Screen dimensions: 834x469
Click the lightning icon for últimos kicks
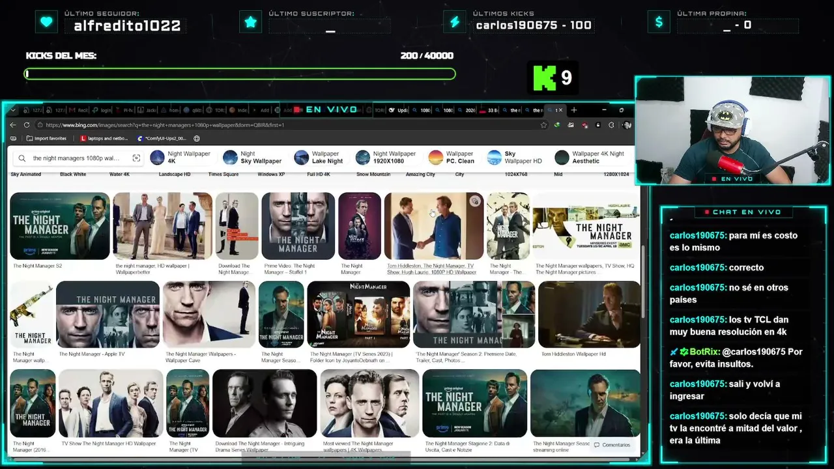coord(455,22)
